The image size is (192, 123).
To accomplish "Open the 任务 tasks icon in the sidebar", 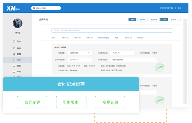I will click(x=14, y=66).
